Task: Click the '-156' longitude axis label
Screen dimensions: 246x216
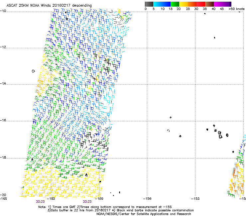Action: [x=147, y=199]
